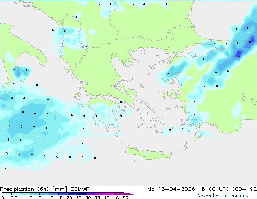The width and height of the screenshot is (257, 199).
Task: Click the '[mm]' unit label
Action: [x=60, y=189]
